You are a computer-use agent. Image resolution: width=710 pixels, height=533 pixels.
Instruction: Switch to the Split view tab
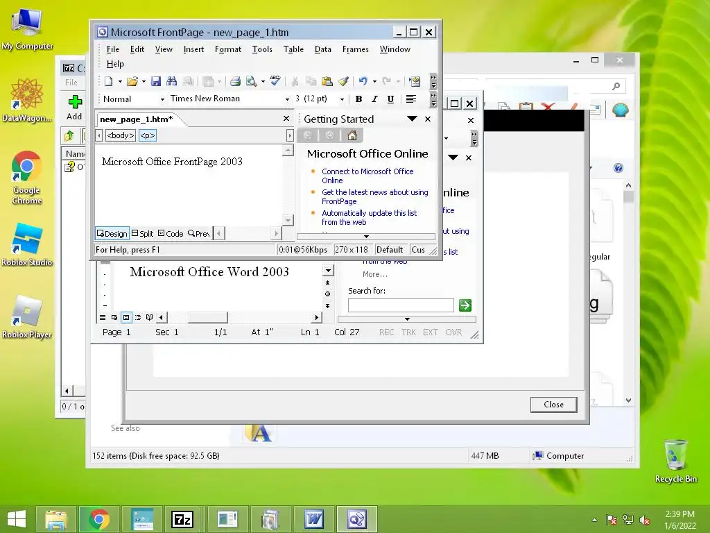click(142, 233)
